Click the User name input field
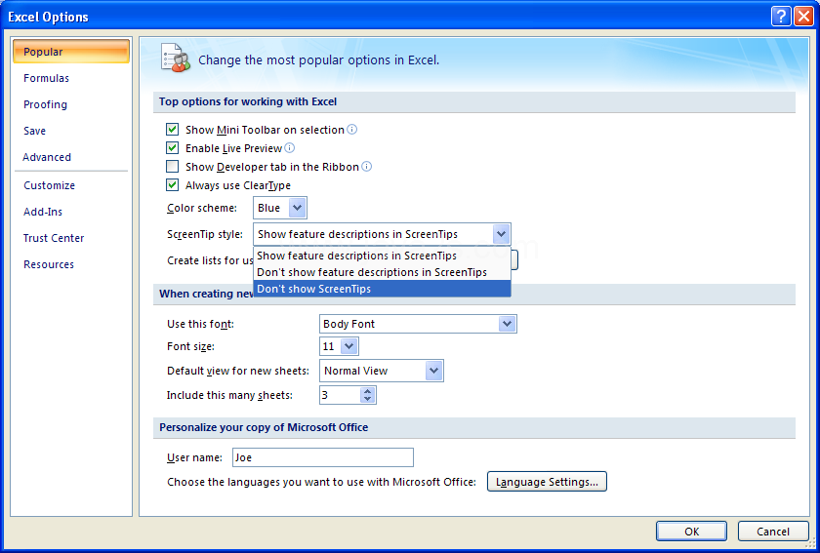 (323, 457)
